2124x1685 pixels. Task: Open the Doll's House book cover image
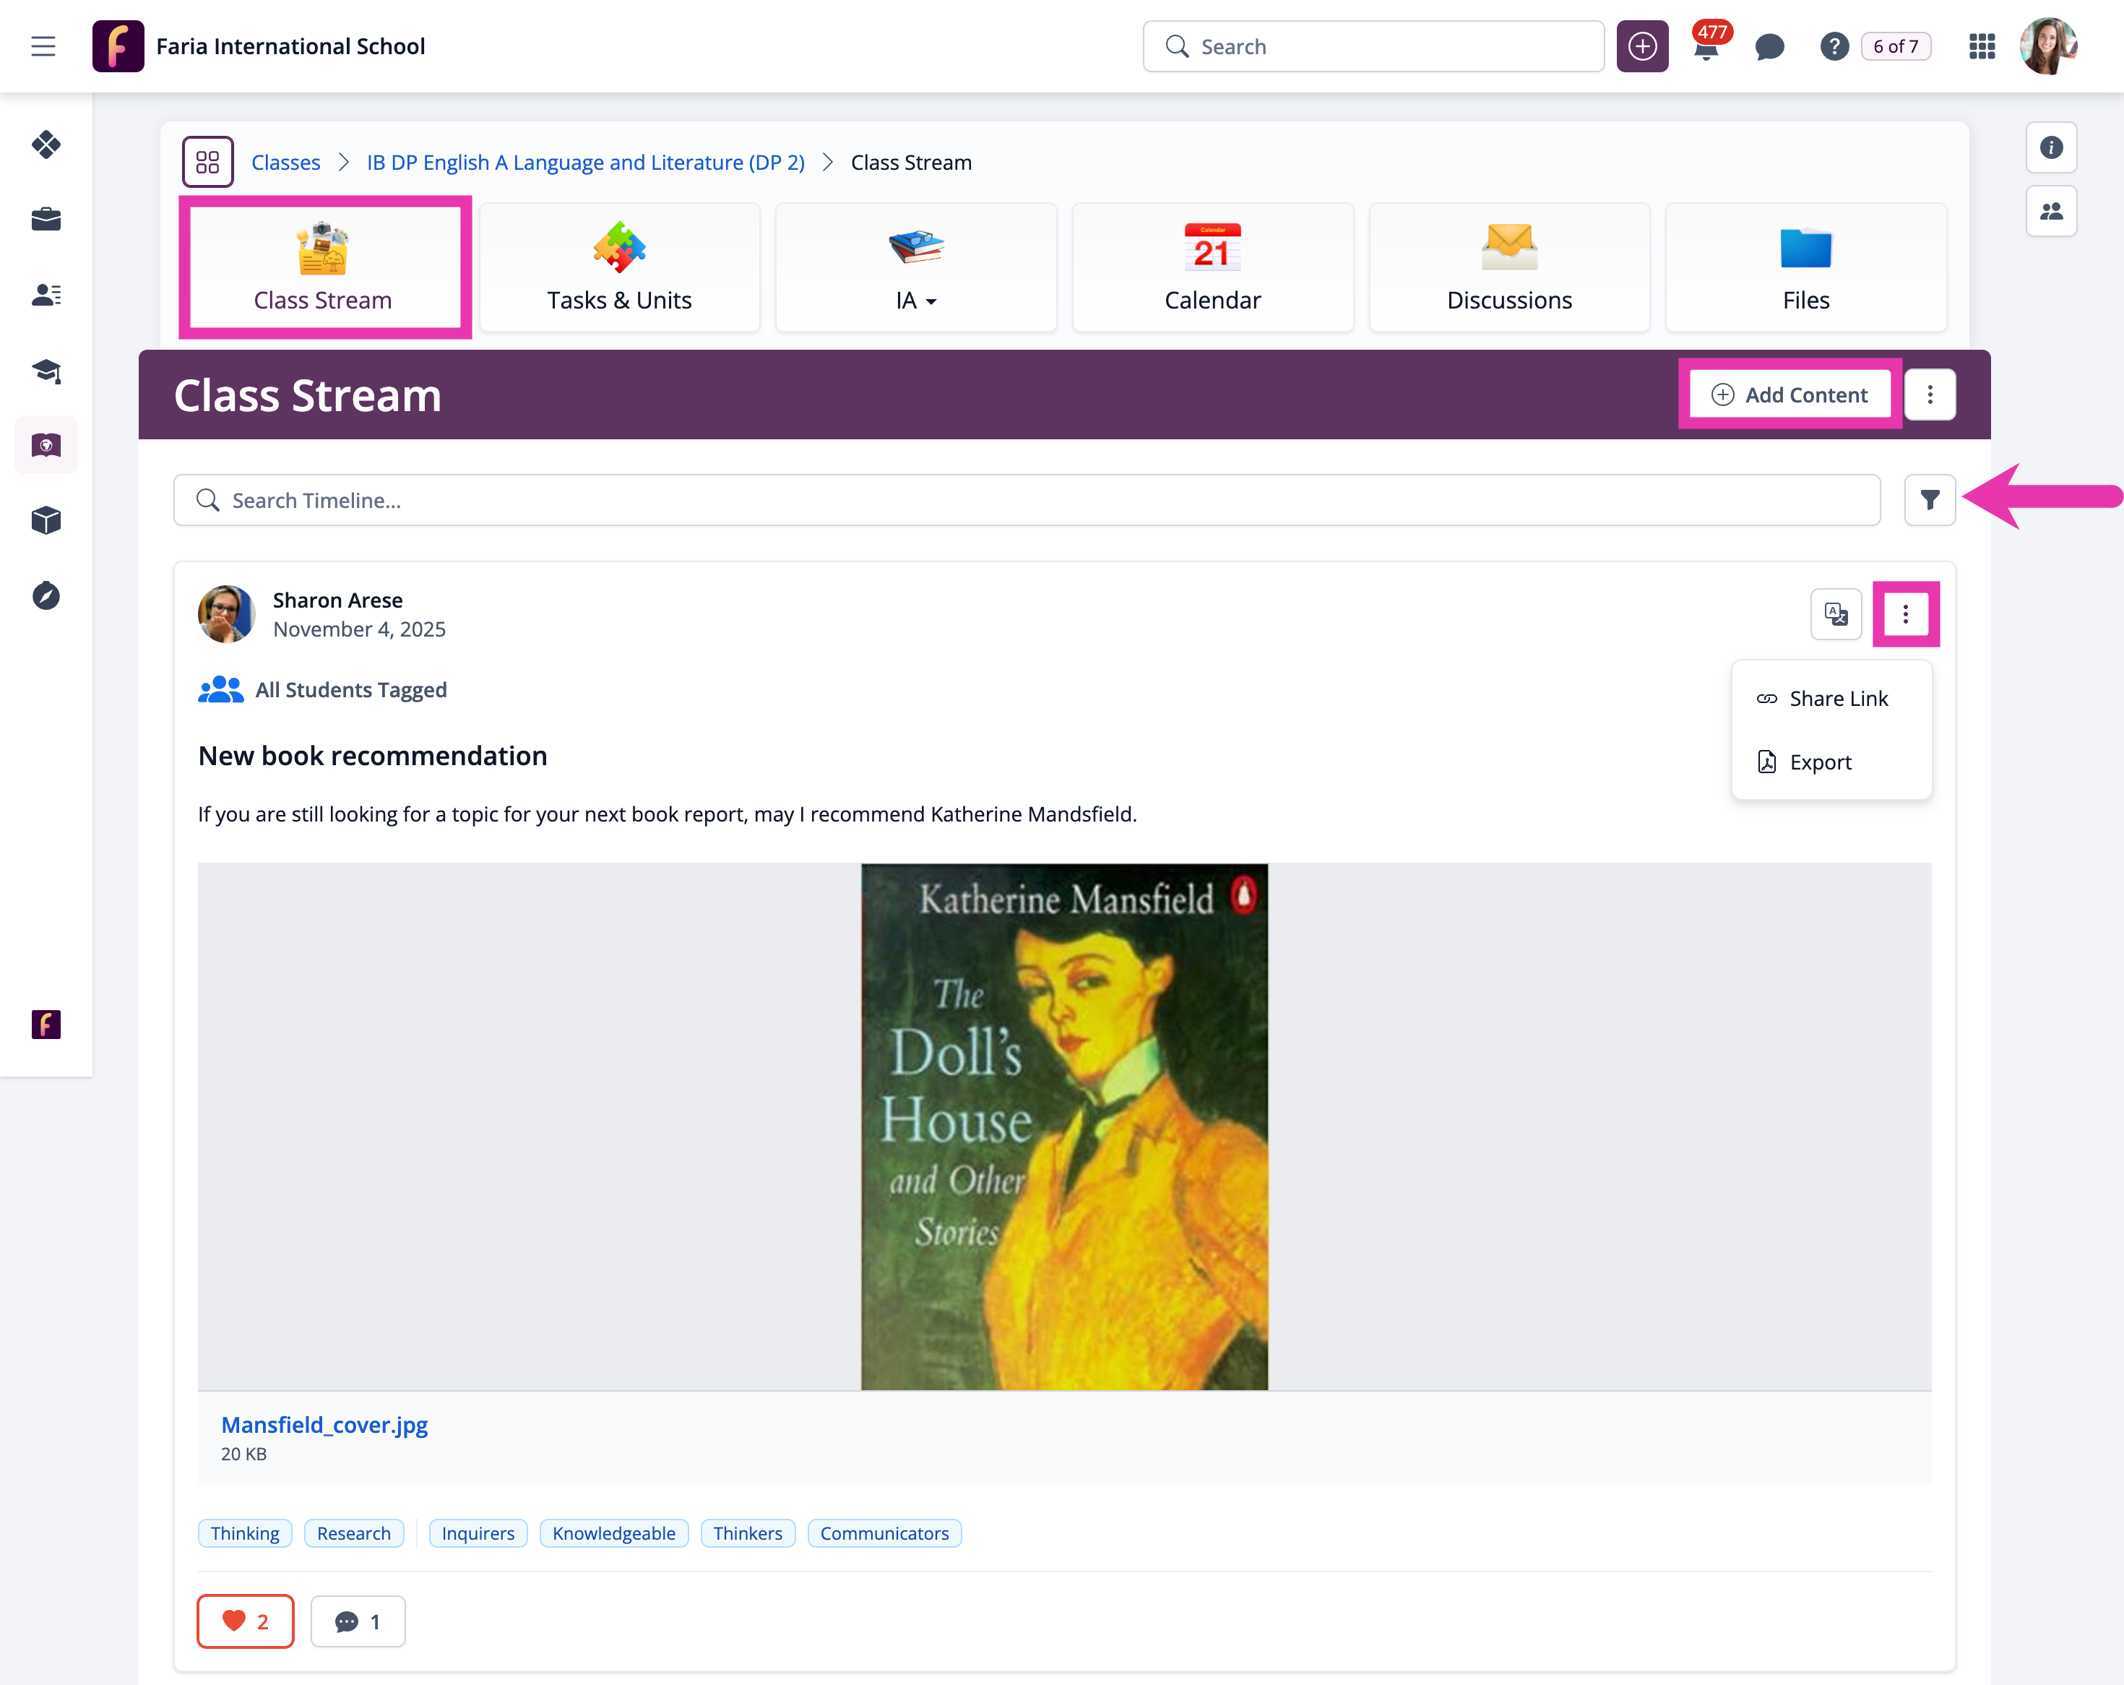coord(1064,1126)
